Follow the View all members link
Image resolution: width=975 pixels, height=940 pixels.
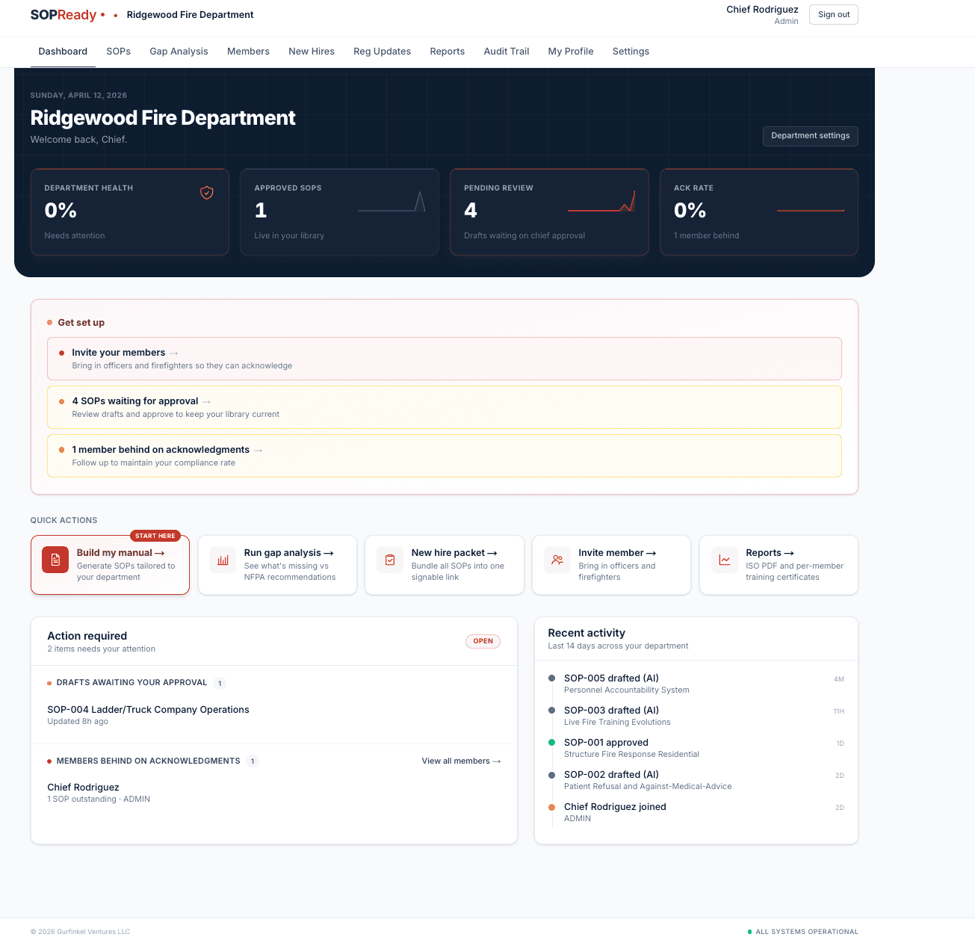tap(461, 761)
